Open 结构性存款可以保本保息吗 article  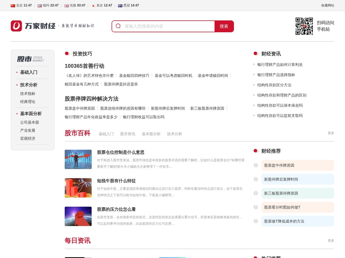click(x=280, y=105)
